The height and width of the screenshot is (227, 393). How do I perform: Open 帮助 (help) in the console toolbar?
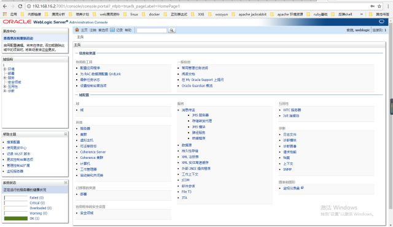point(128,30)
